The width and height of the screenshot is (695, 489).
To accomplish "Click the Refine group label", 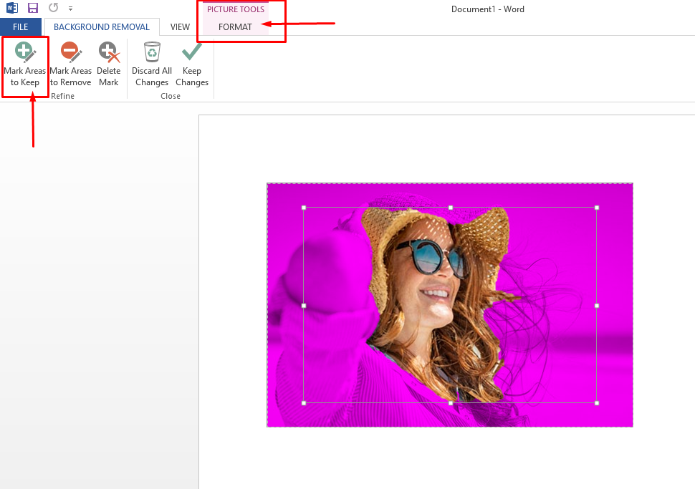I will pos(62,96).
